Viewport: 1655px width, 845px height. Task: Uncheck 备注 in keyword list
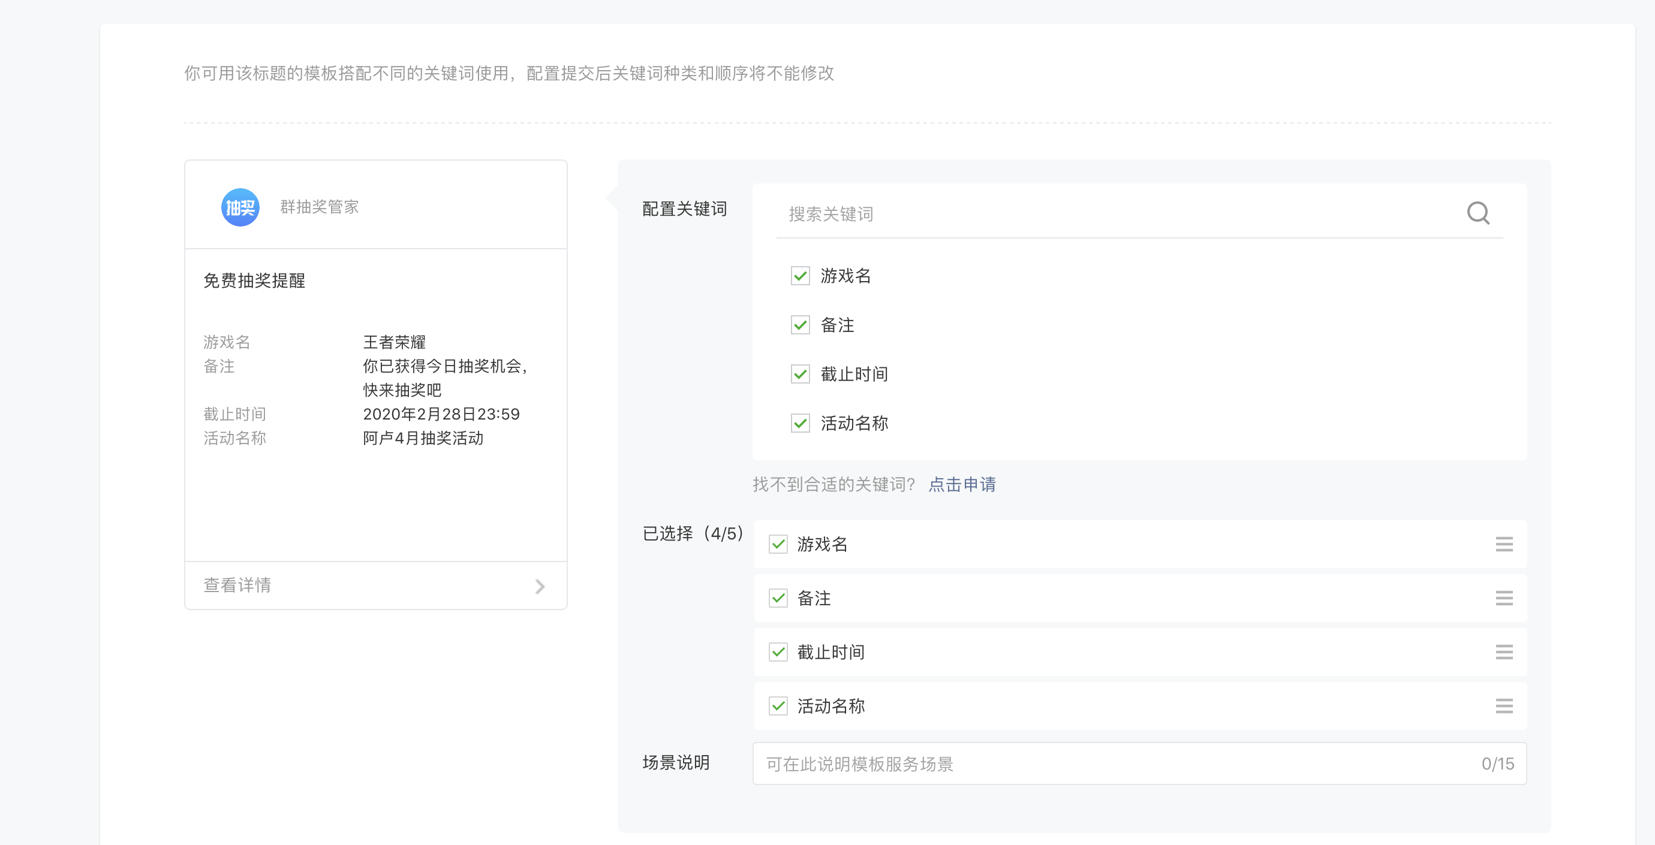tap(800, 325)
